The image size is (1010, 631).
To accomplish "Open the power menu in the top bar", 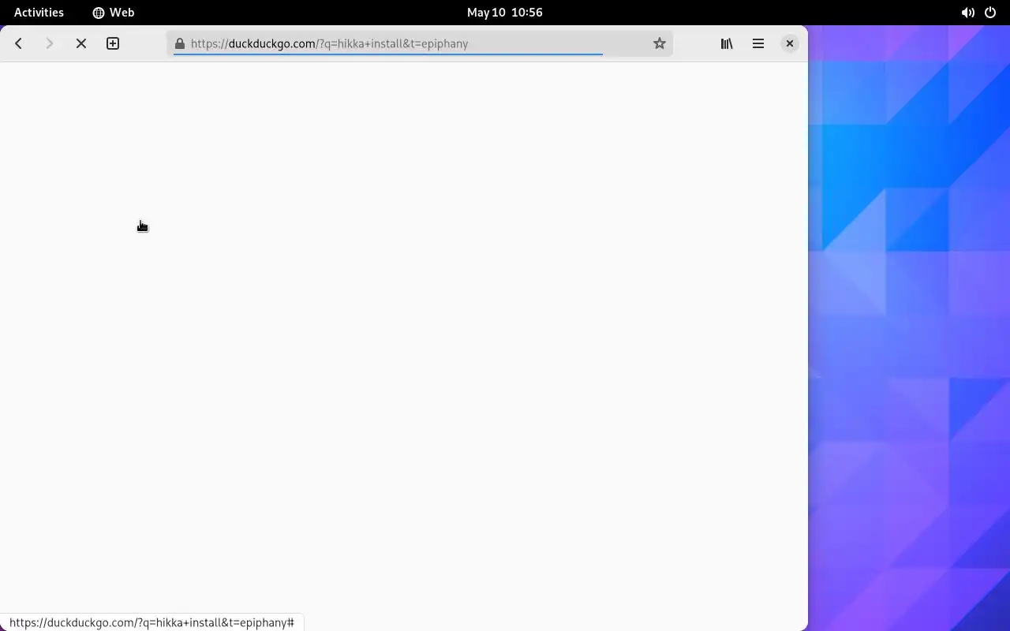I will pyautogui.click(x=990, y=13).
